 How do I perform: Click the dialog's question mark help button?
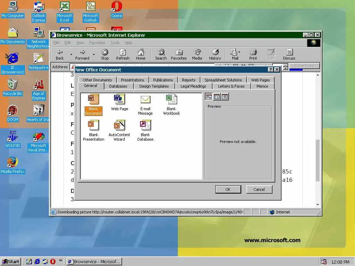[270, 70]
